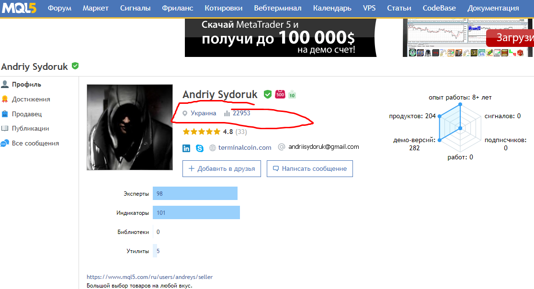The image size is (534, 289).
Task: Click Написать сообщение button
Action: [x=310, y=168]
